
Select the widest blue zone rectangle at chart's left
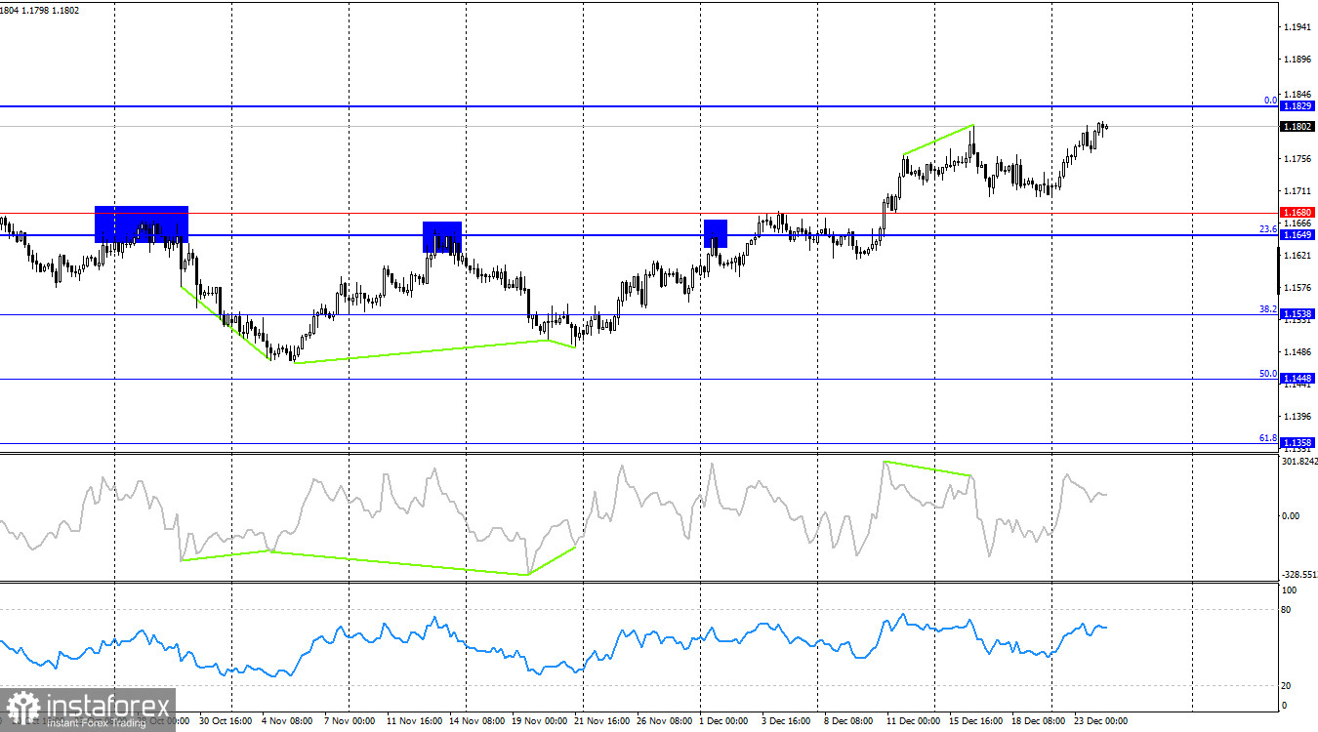(142, 224)
